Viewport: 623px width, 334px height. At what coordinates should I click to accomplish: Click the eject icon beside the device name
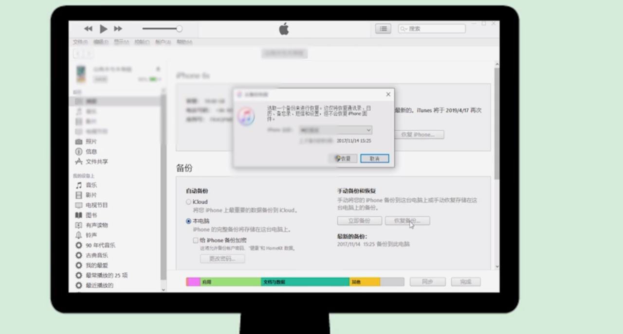pos(158,69)
